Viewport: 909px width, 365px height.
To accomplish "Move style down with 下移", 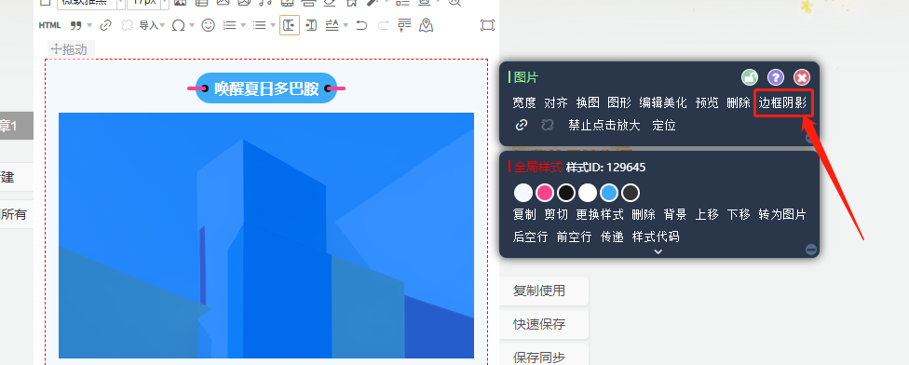I will tap(739, 214).
